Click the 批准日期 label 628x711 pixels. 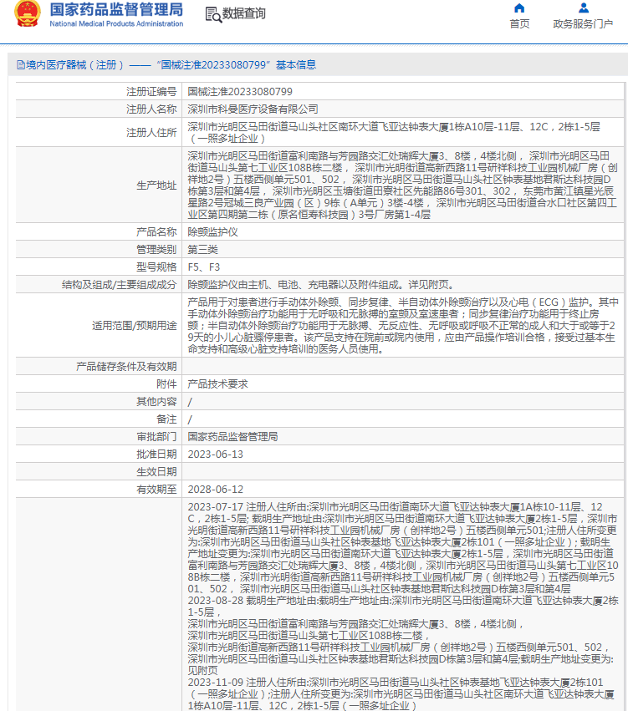[156, 455]
